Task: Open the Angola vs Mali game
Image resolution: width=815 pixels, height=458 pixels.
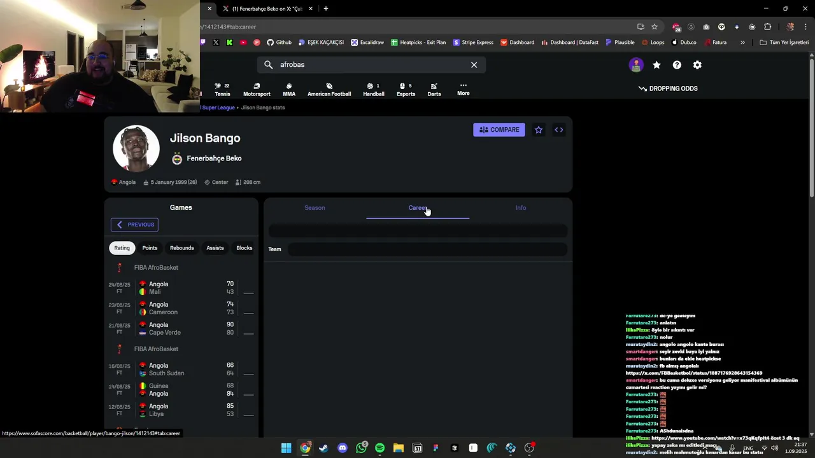Action: [x=181, y=288]
